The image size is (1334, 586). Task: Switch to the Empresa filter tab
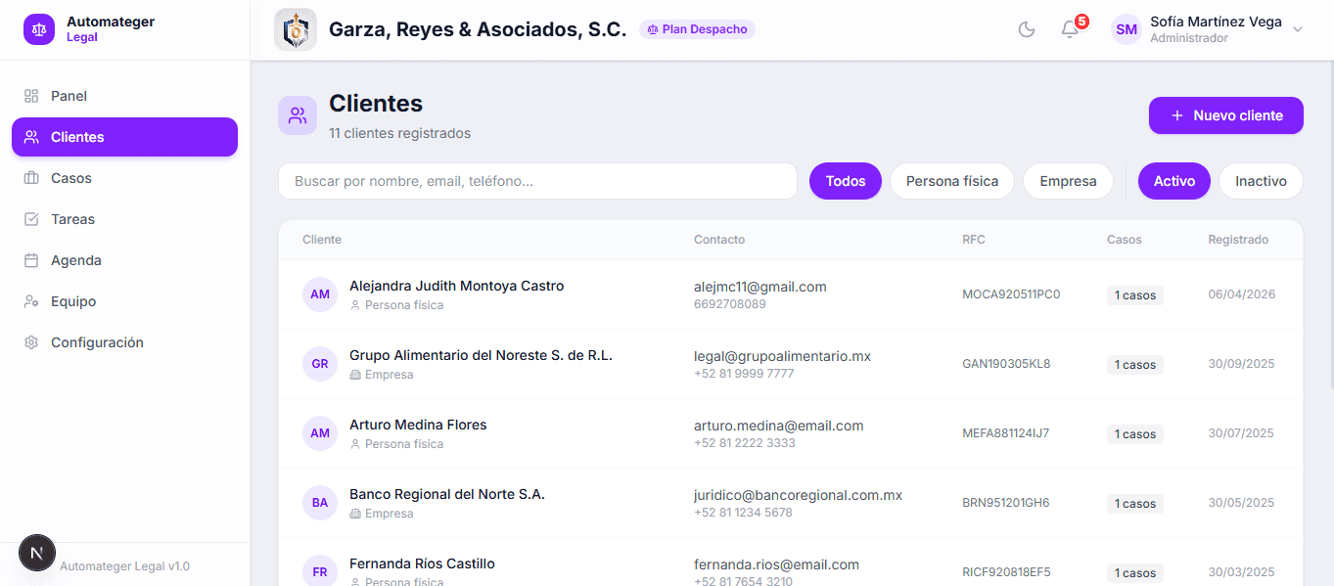click(x=1068, y=181)
